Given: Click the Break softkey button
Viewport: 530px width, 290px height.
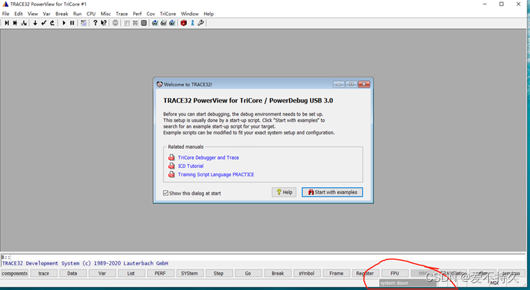Looking at the screenshot, I should 277,273.
